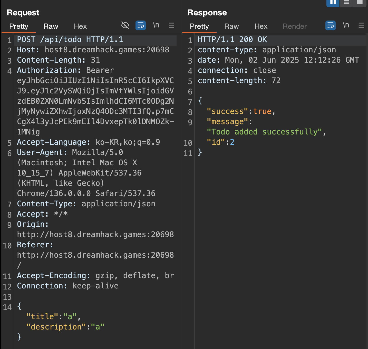Click "Todo added successfully" string value

264,132
